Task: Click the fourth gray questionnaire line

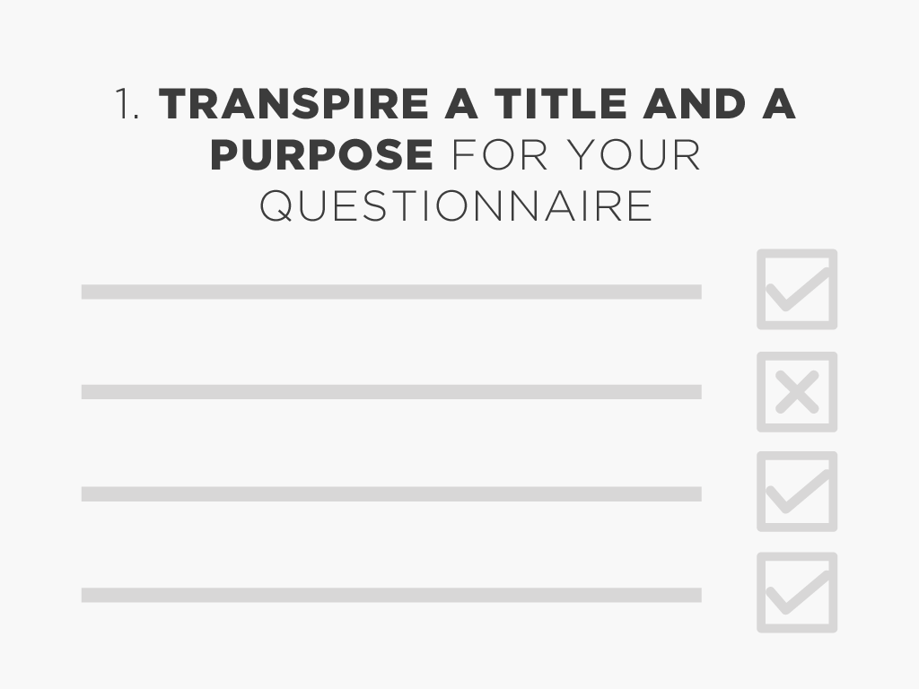Action: (391, 595)
